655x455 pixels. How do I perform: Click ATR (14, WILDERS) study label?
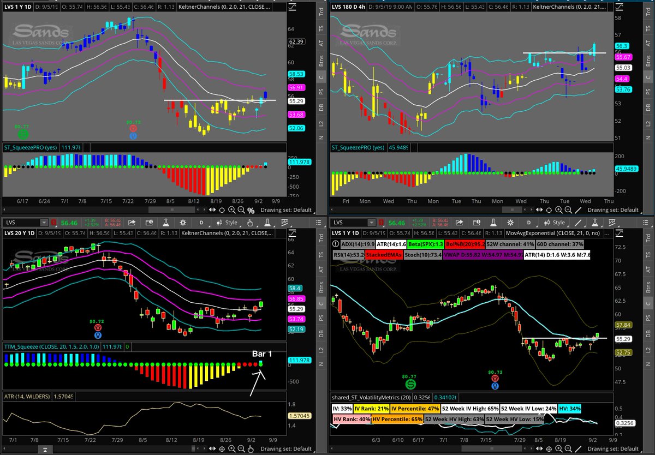(x=27, y=396)
